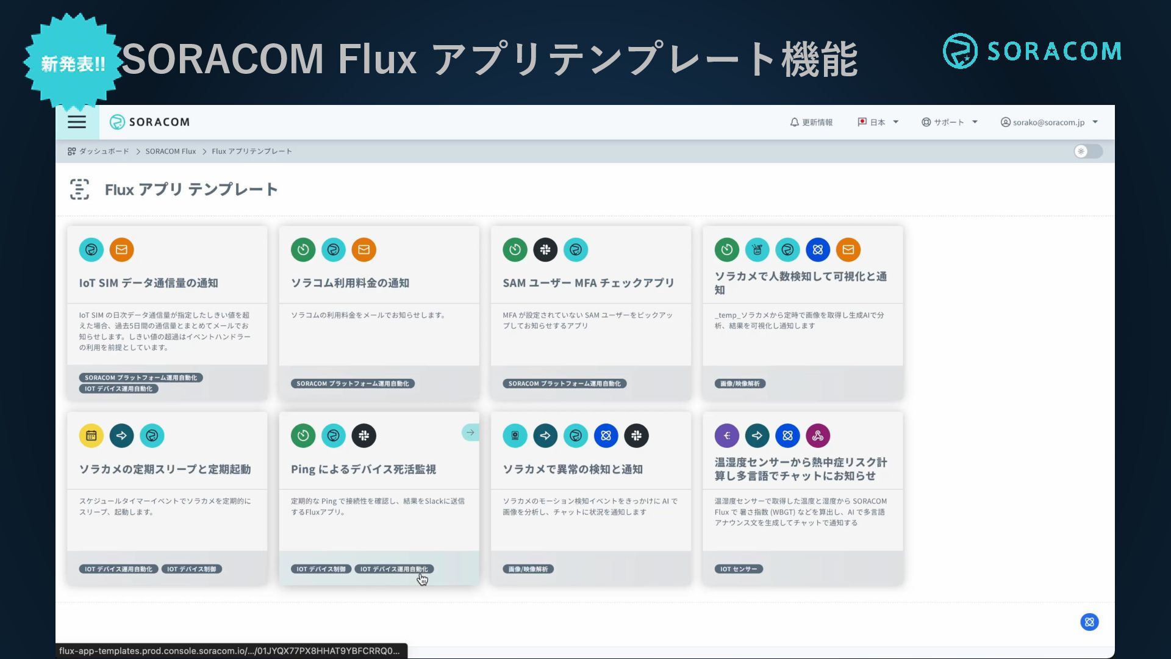Go to SORACOM Flux breadcrumb
Viewport: 1171px width, 659px height.
pos(171,151)
